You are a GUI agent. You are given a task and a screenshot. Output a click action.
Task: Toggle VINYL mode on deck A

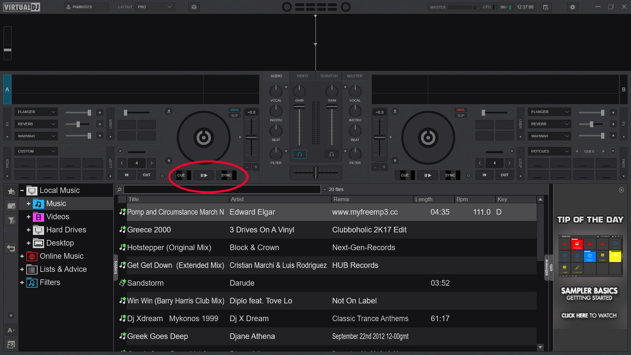pos(234,110)
